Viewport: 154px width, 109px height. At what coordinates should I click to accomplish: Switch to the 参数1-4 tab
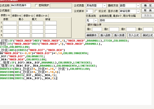(5, 15)
